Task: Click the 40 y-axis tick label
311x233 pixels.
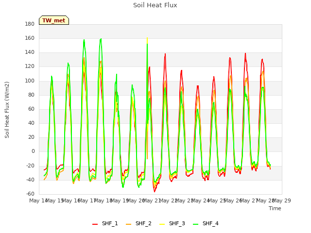Action: tap(31, 123)
